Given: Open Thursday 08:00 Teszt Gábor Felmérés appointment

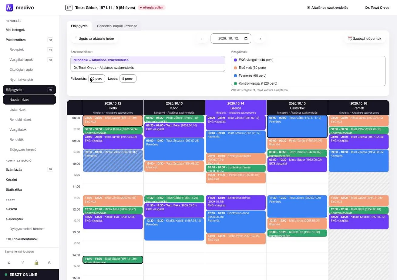Looking at the screenshot, I should (297, 126).
